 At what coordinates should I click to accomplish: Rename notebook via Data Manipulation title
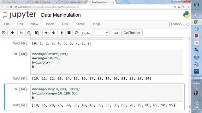click(61, 15)
